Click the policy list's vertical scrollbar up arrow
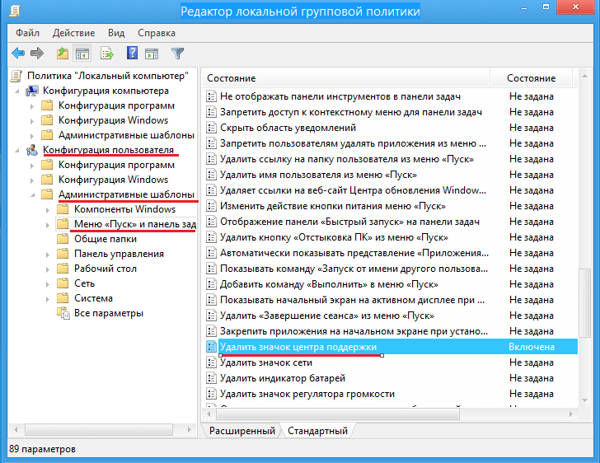Image resolution: width=600 pixels, height=463 pixels. point(584,77)
